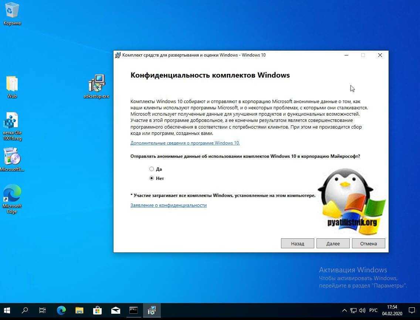Viewport: 420px width, 320px height.
Task: Expand hidden system tray icons chevron
Action: (344, 310)
